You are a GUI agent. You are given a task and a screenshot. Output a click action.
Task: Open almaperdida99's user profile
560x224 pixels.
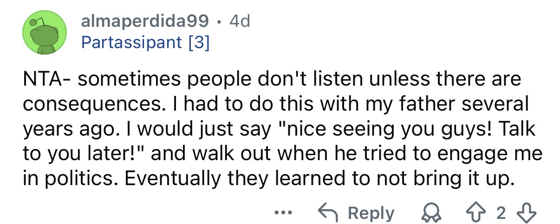144,21
